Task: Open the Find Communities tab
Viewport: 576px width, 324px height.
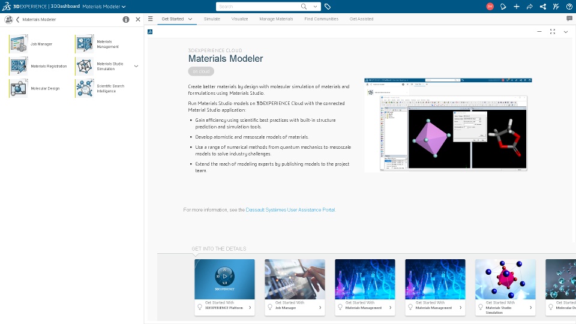Action: click(x=322, y=19)
